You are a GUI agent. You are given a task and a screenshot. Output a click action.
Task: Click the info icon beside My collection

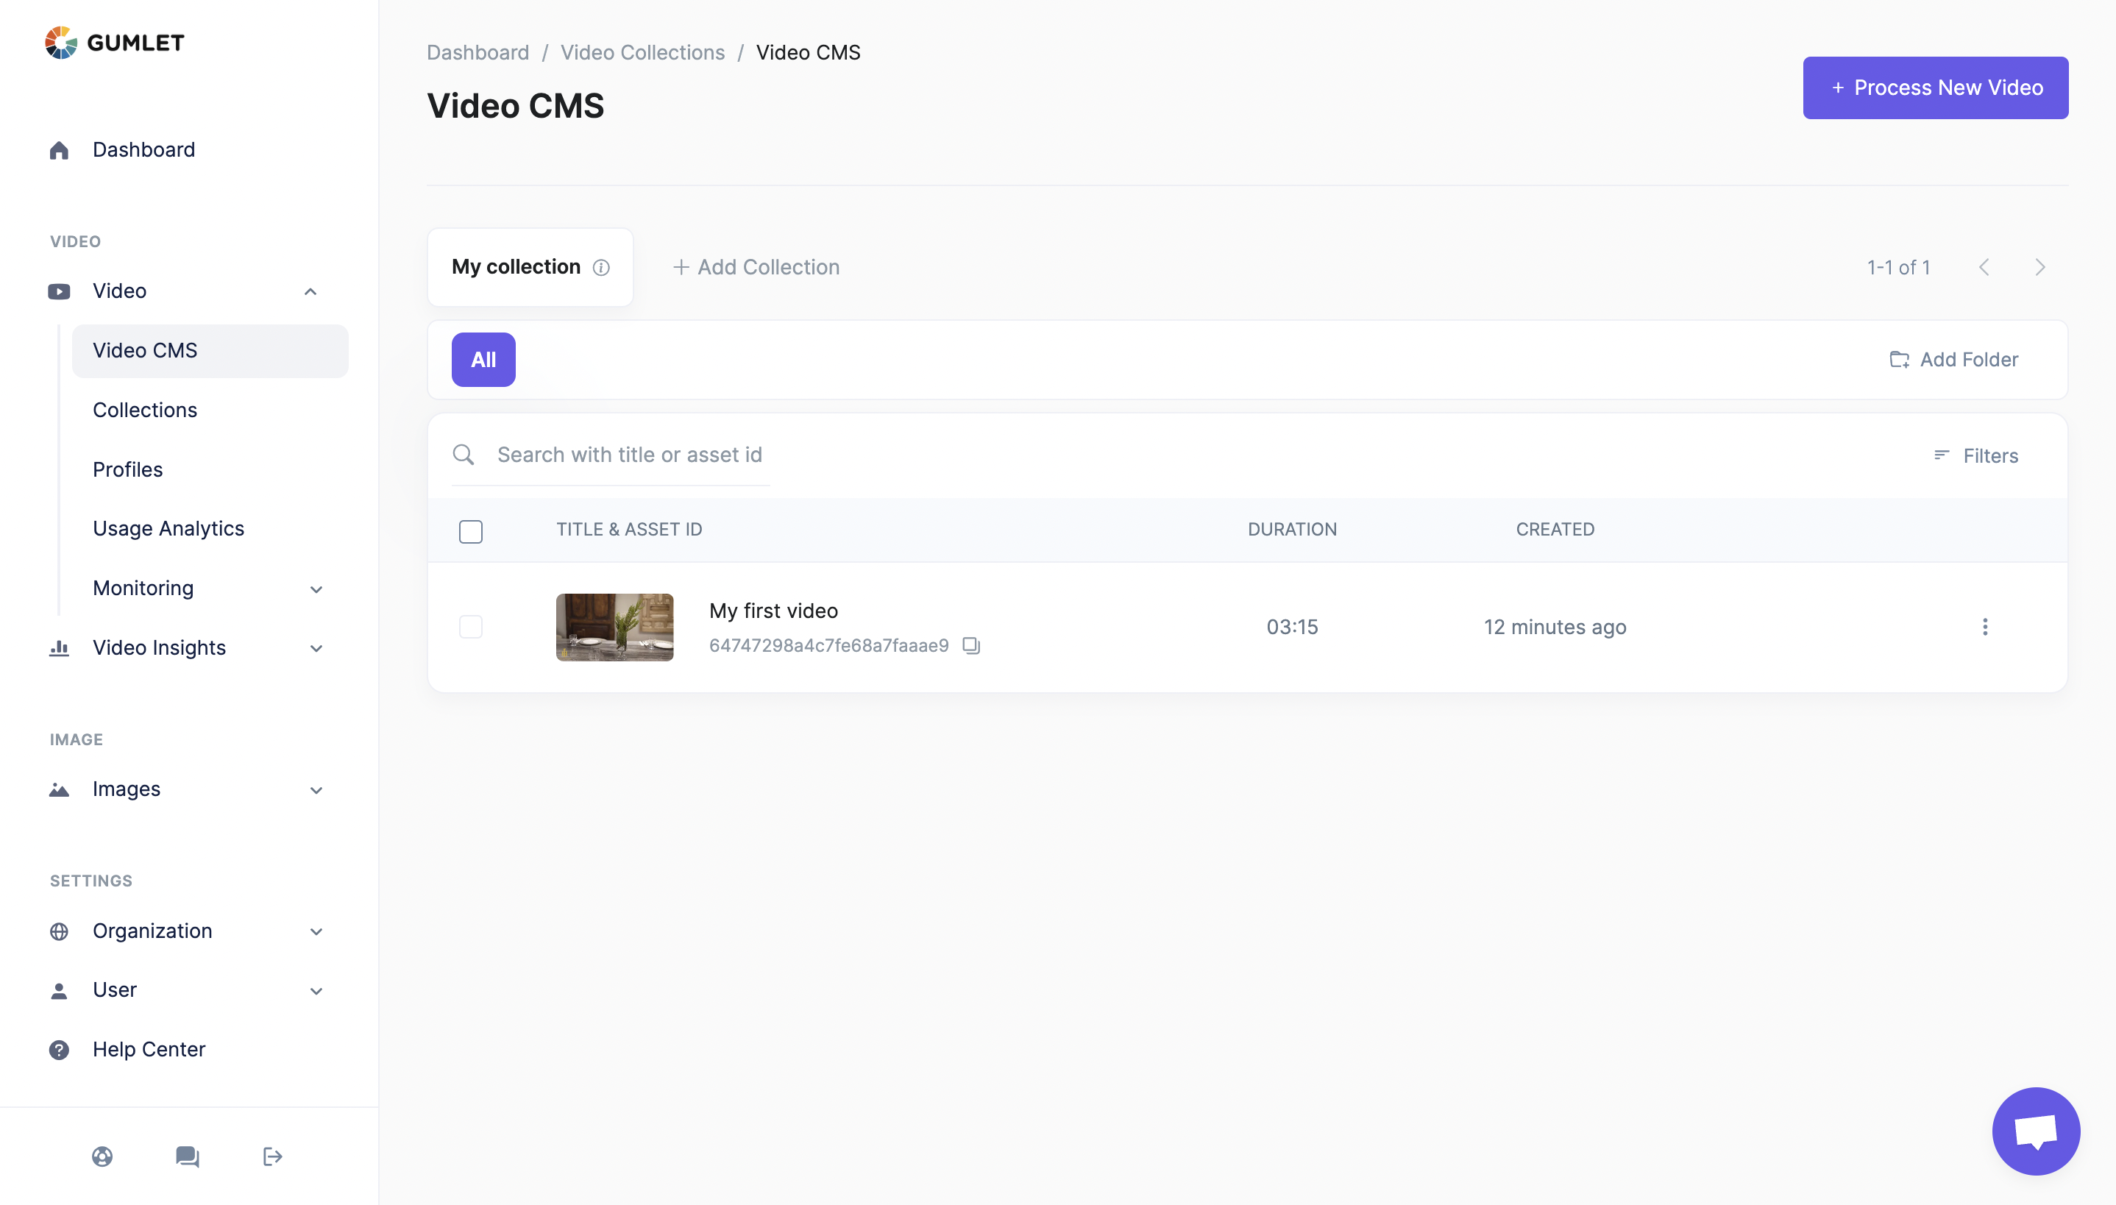tap(602, 267)
